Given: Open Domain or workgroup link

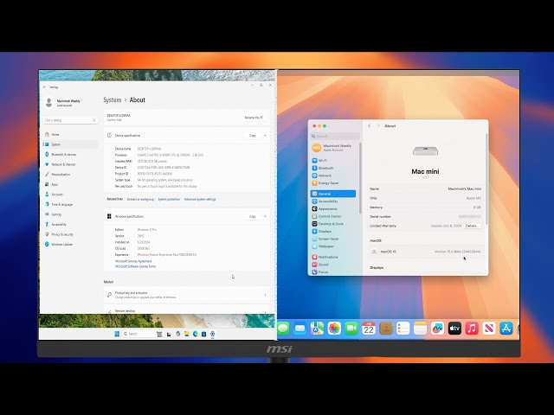Looking at the screenshot, I should click(140, 200).
